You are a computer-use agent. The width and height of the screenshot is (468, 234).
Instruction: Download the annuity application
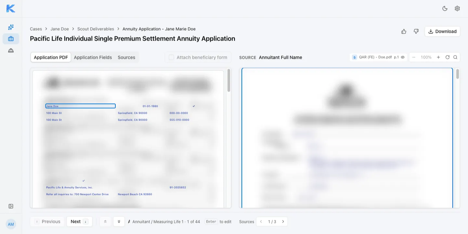point(442,32)
